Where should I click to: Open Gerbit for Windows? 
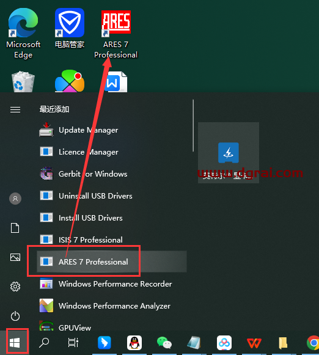[112, 174]
